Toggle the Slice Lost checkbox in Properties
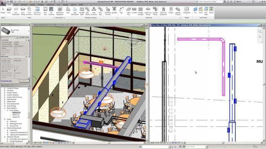 point(15,71)
